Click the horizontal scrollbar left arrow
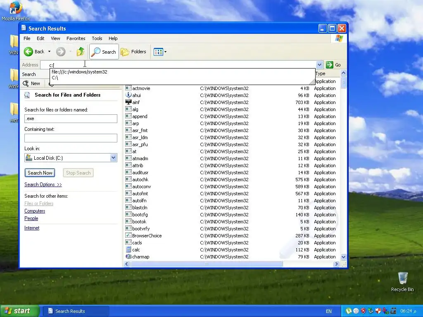 click(127, 264)
